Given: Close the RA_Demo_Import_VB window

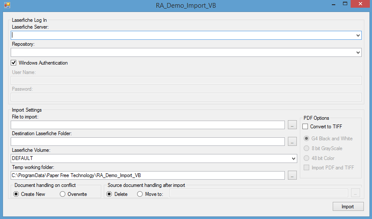Looking at the screenshot, I should point(360,4).
